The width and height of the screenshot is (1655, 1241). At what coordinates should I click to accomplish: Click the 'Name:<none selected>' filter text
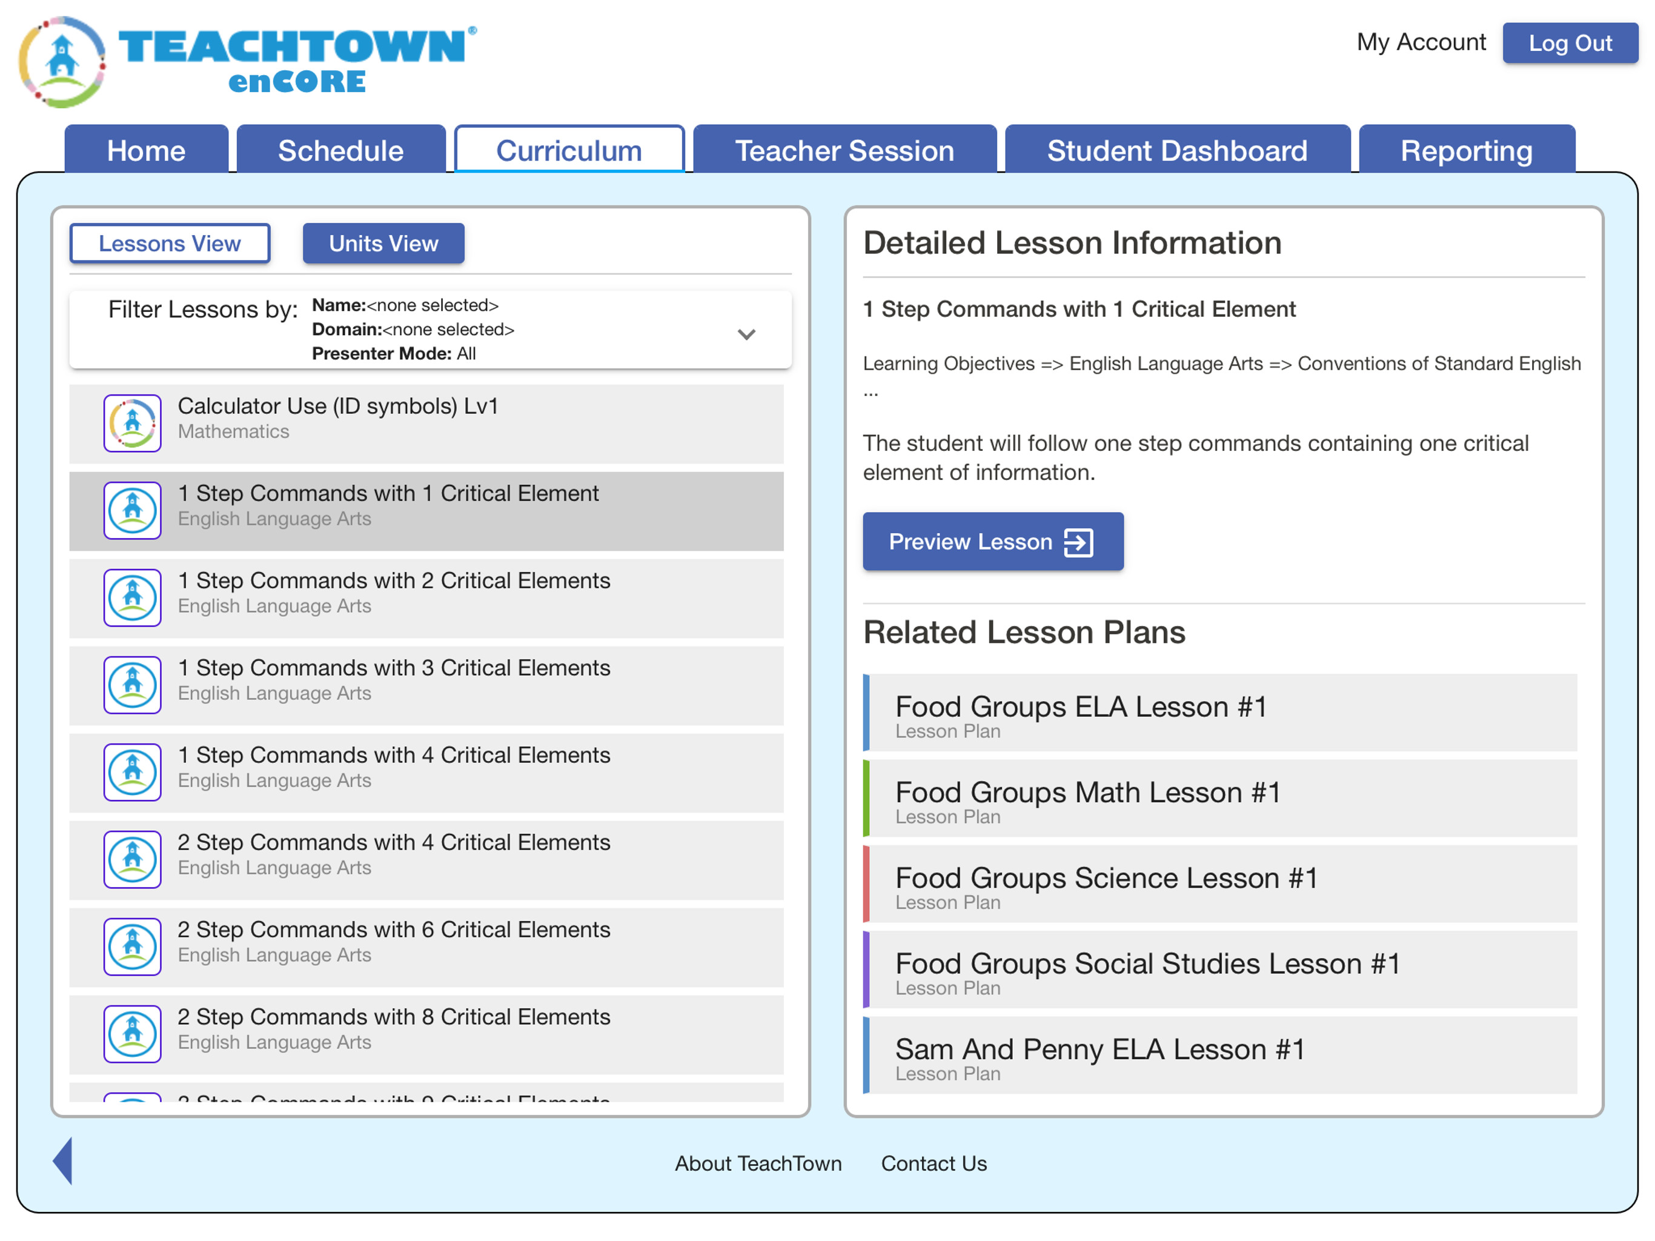coord(405,305)
